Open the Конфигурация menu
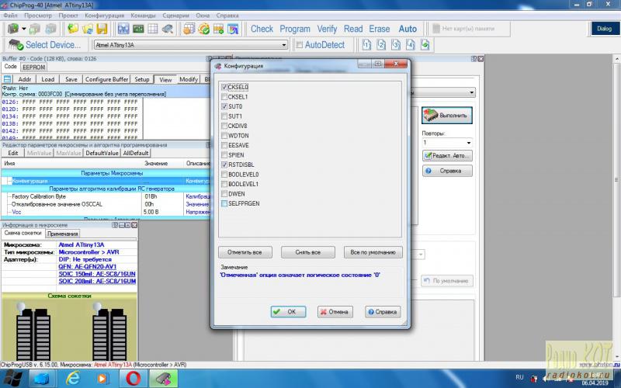Viewport: 621px width, 388px height. pyautogui.click(x=104, y=16)
